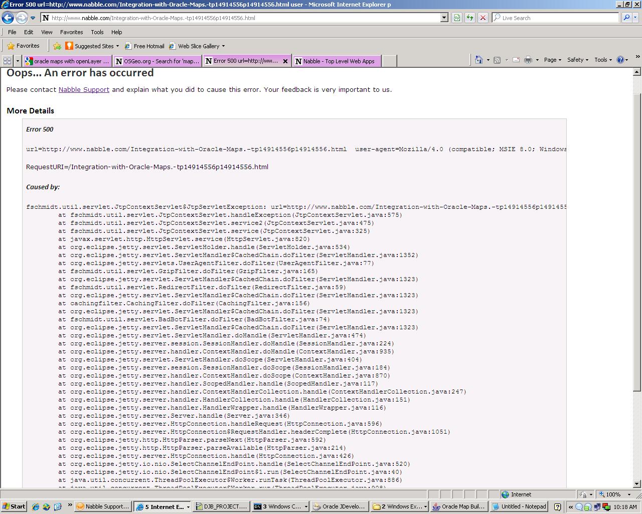Open Untitled - Notepad from taskbar
The height and width of the screenshot is (514, 642).
[520, 506]
